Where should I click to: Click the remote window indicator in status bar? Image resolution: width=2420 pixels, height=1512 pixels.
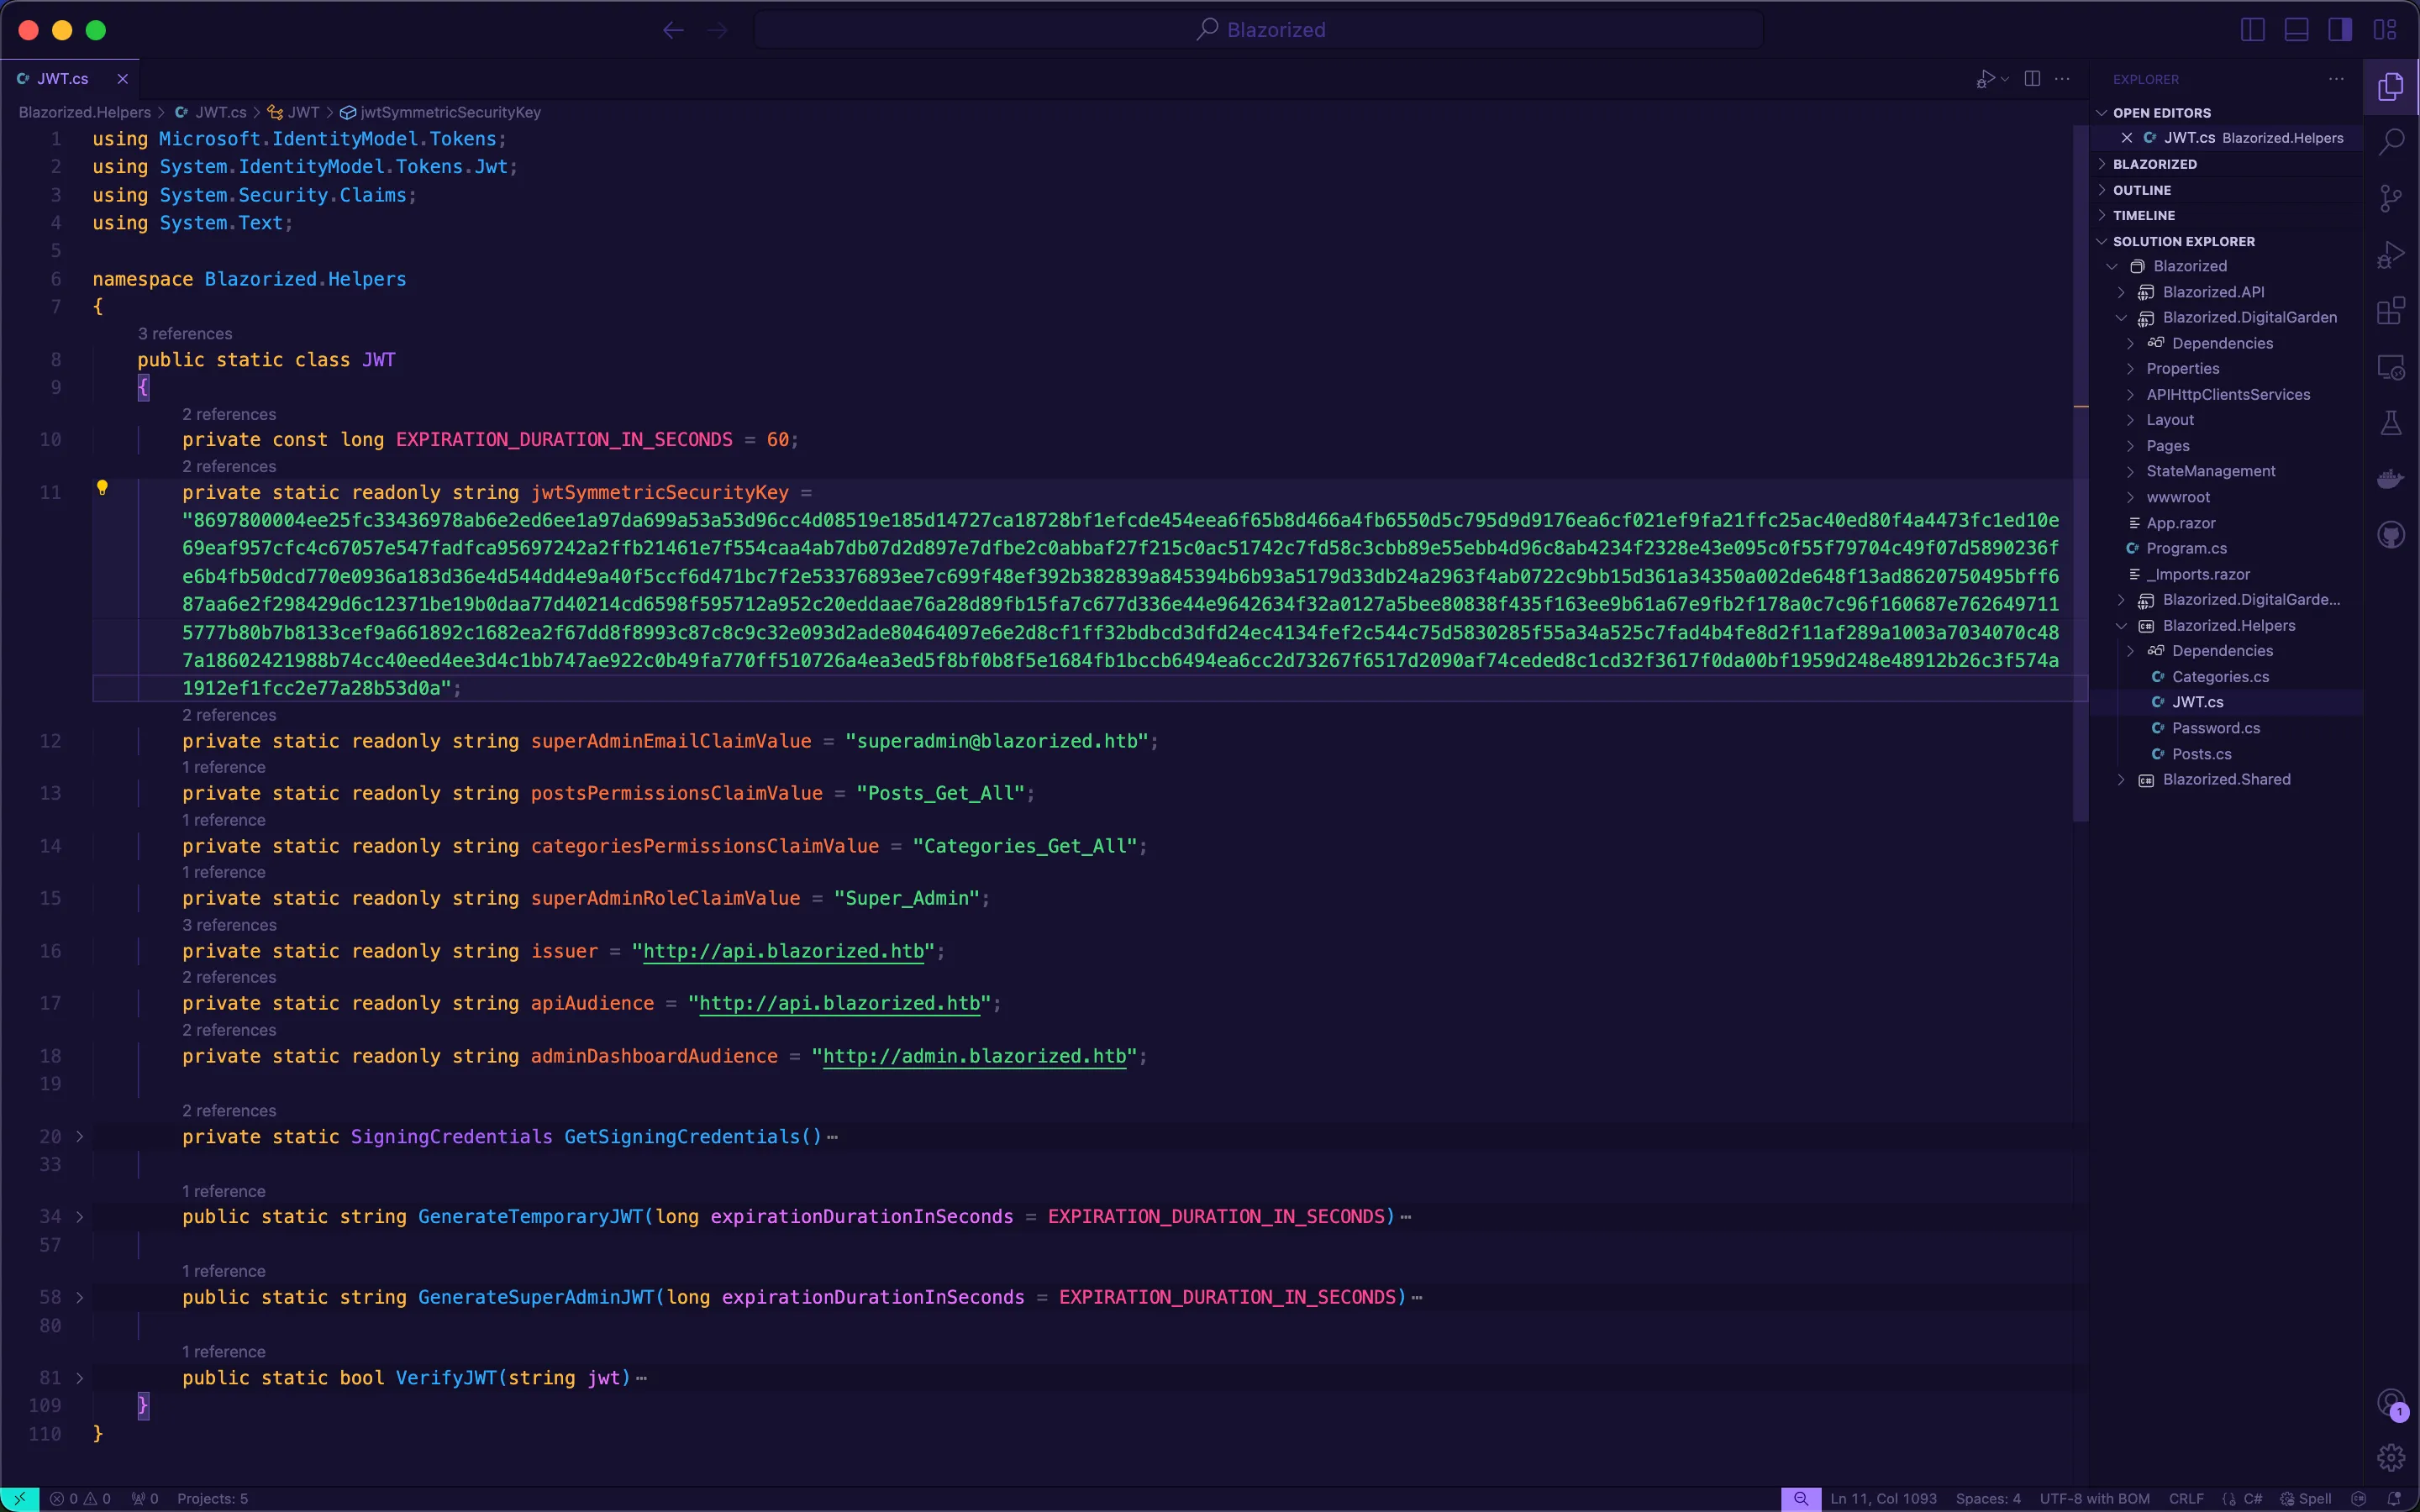point(19,1499)
